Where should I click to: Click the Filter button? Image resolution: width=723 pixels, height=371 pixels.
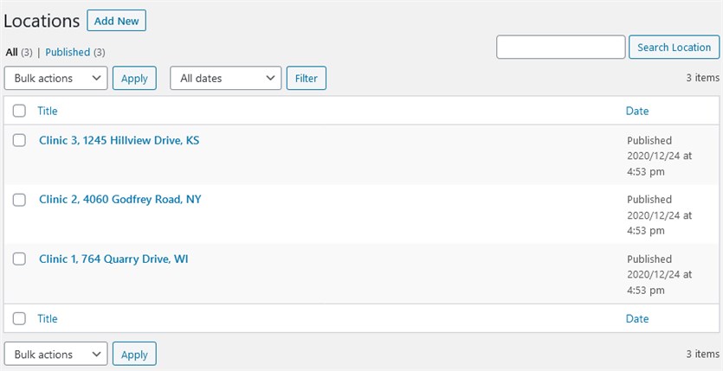pos(307,78)
